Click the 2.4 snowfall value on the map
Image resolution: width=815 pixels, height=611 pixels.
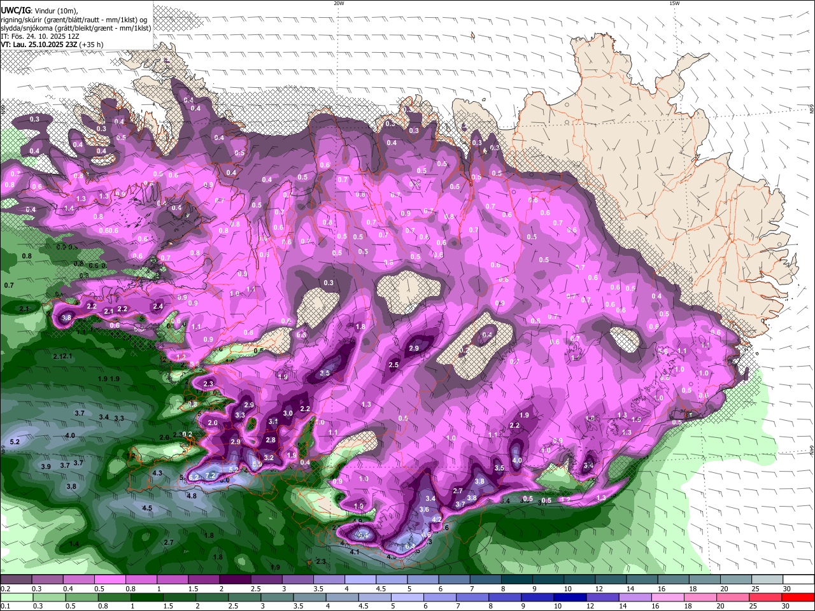coord(158,306)
